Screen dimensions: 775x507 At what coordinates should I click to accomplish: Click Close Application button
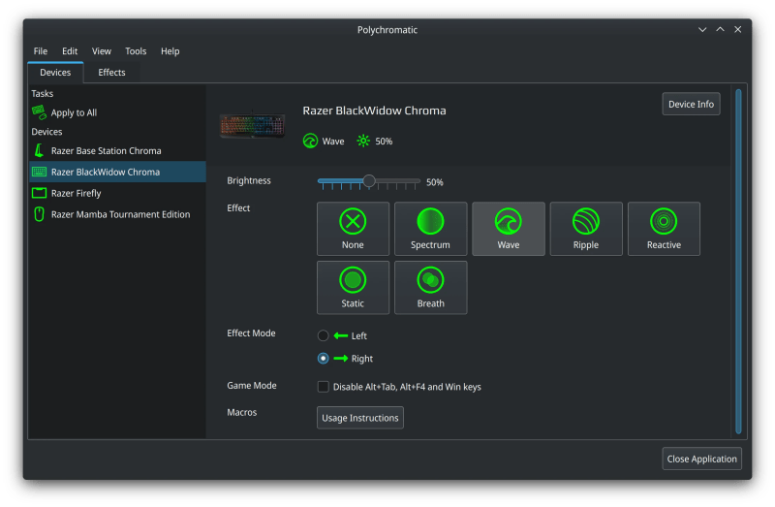point(701,459)
